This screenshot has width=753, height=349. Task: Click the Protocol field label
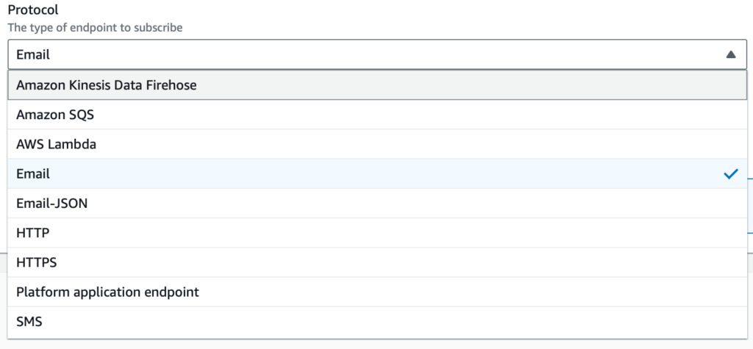coord(33,12)
